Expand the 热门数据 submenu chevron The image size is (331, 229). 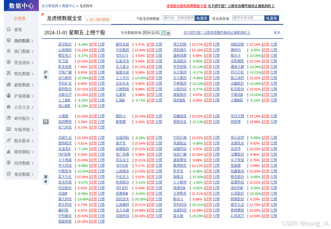pyautogui.click(x=32, y=52)
